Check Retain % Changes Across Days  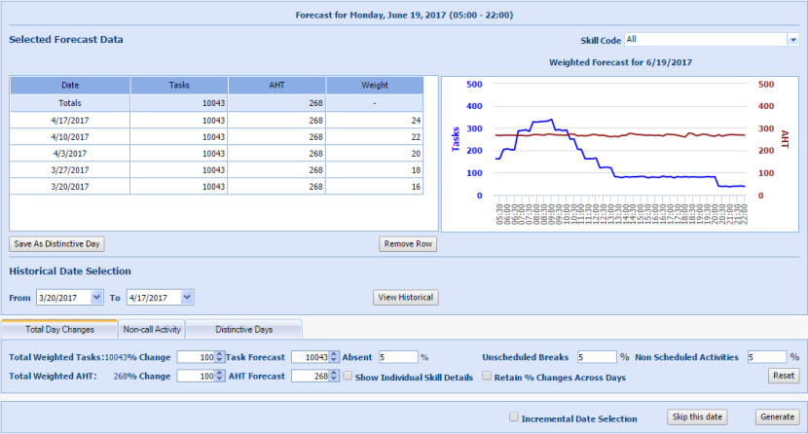[488, 377]
